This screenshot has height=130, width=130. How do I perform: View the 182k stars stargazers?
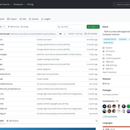pyautogui.click(x=110, y=62)
